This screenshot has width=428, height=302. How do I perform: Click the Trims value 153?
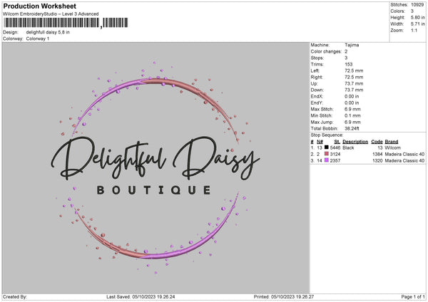click(x=349, y=64)
